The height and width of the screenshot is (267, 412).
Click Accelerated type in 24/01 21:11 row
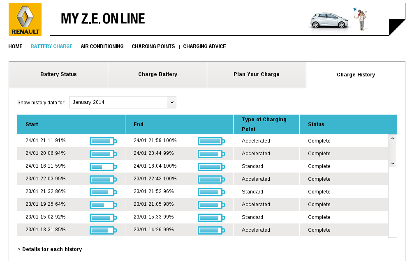coord(256,141)
